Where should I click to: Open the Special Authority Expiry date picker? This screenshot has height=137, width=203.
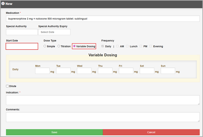54,32
